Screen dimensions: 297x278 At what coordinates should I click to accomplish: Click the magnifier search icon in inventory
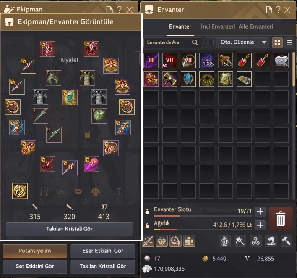[x=195, y=42]
